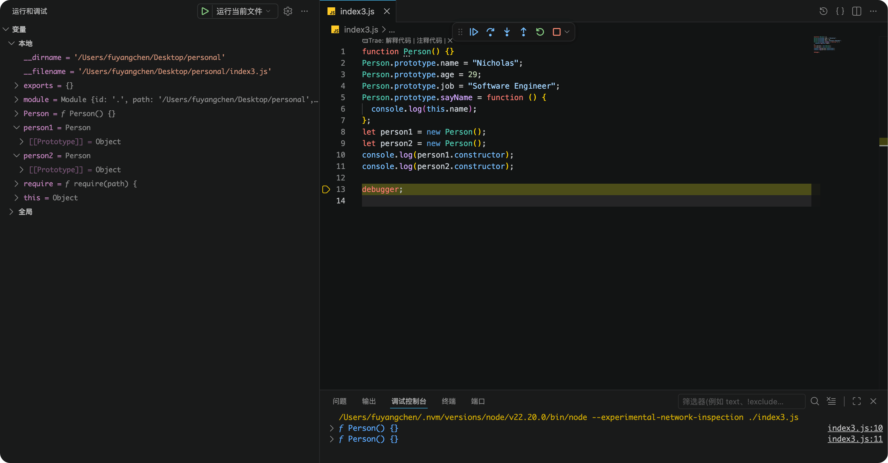Expand second ƒ Person() console output

coord(332,439)
